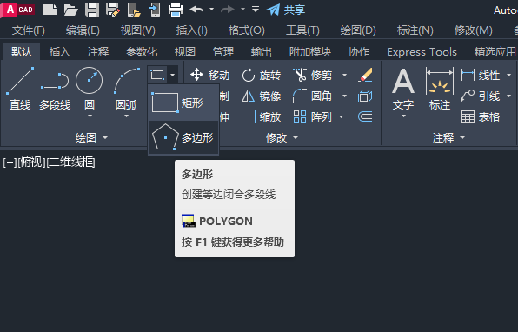
Task: Switch to the 插入 ribbon tab
Action: click(x=60, y=51)
